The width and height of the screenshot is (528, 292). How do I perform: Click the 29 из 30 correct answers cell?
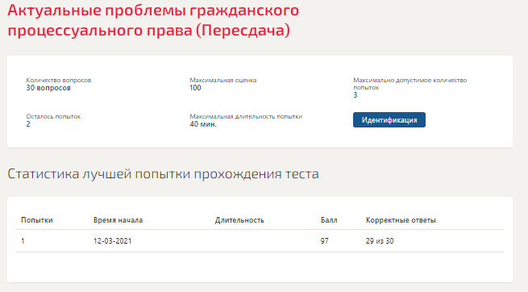click(x=380, y=241)
